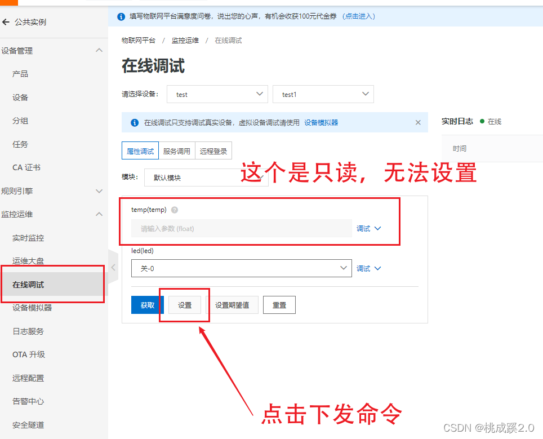Collapse the 监控运维 sidebar section
This screenshot has width=543, height=439.
99,214
